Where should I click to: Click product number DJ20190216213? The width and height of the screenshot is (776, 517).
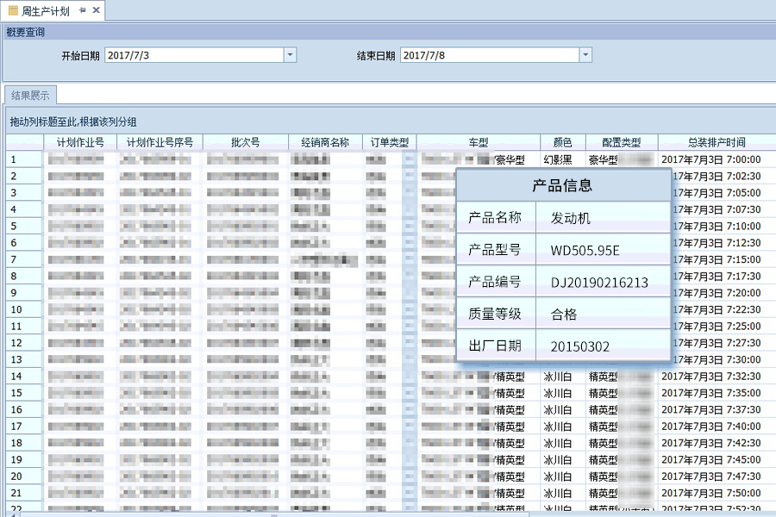tap(599, 283)
